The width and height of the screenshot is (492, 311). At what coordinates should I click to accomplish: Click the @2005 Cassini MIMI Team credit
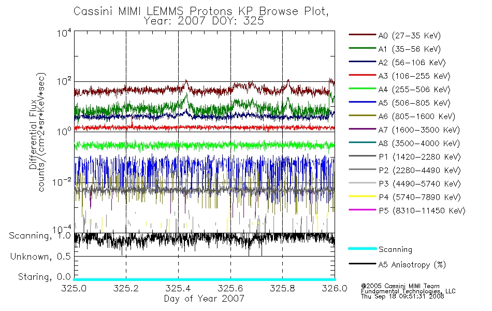pyautogui.click(x=400, y=286)
